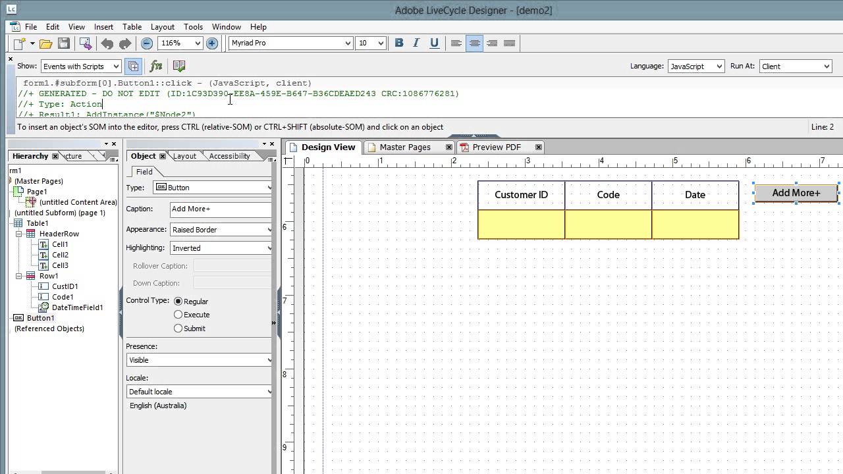
Task: Redo the last undone action
Action: tap(124, 43)
